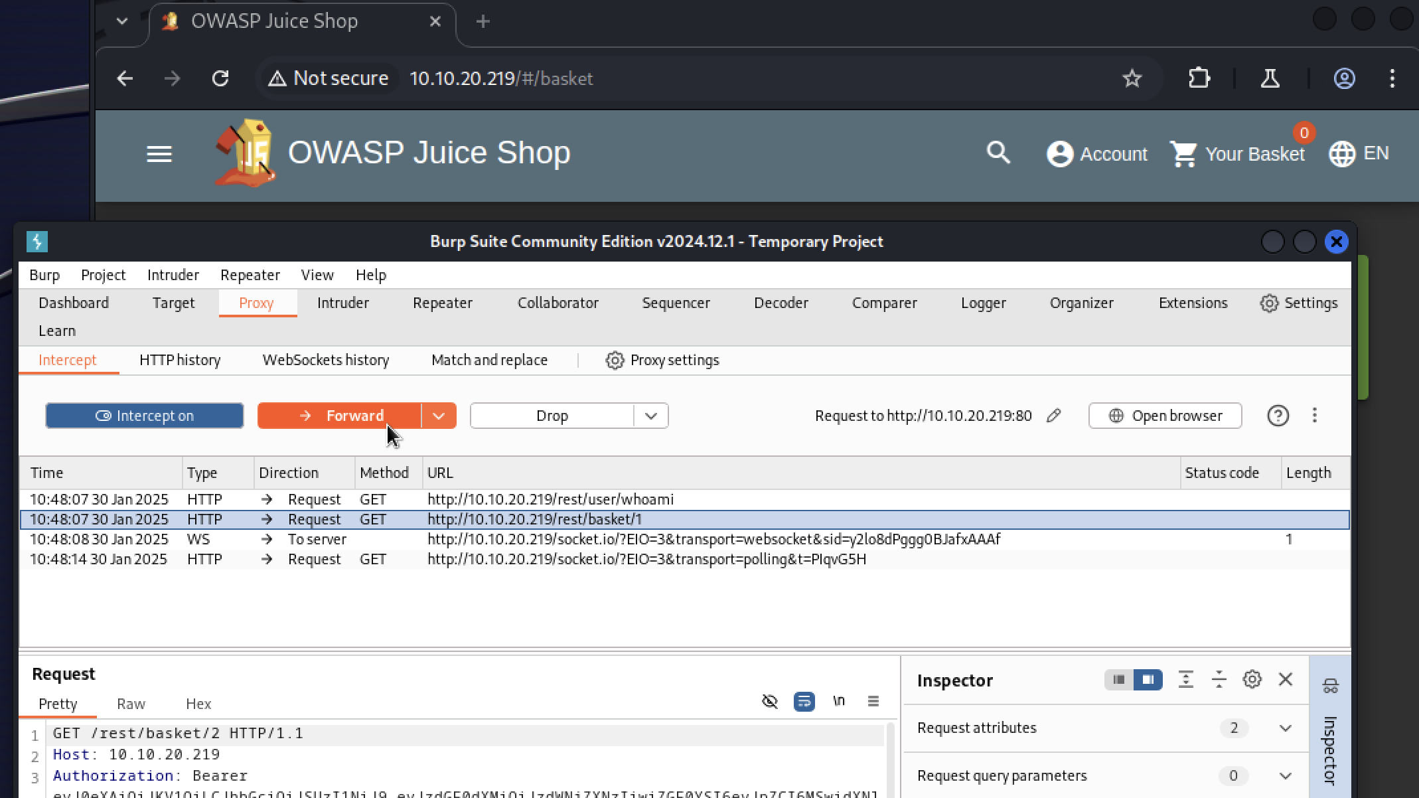Click the expand all Inspector sections icon
This screenshot has height=798, width=1419.
pyautogui.click(x=1185, y=679)
